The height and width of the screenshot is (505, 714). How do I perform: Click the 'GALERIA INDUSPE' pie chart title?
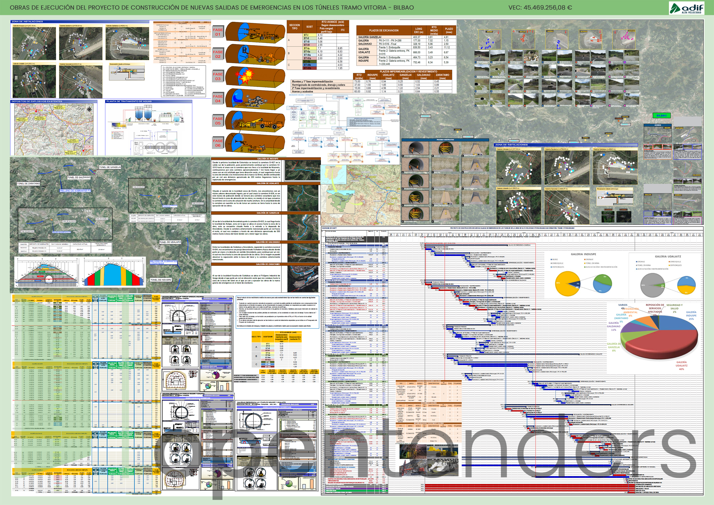tap(584, 254)
